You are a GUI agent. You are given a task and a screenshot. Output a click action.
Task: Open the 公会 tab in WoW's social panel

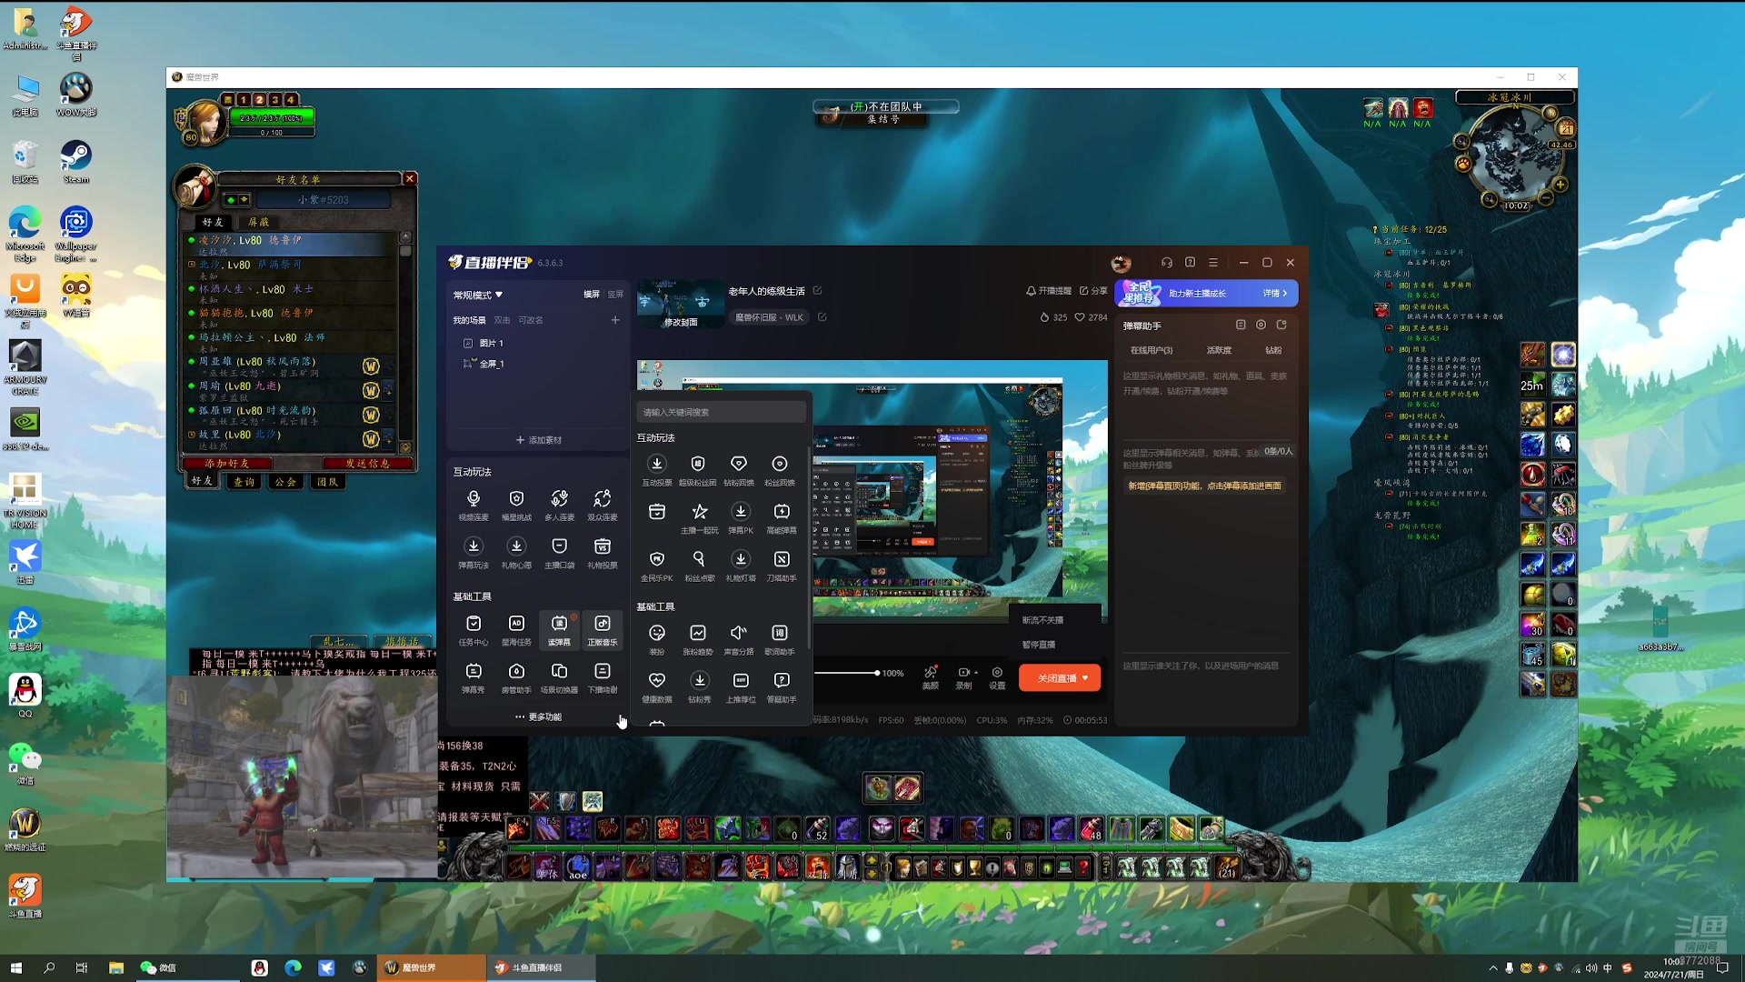[x=285, y=482]
